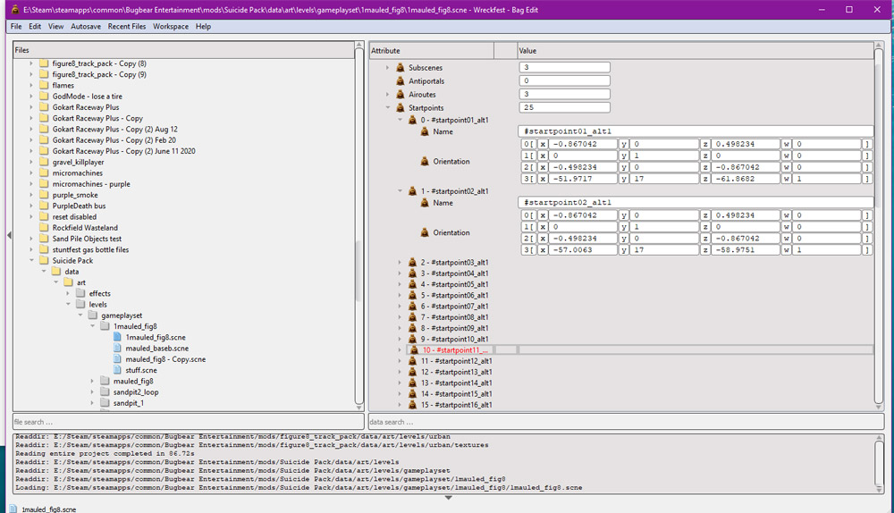Expand the Gokart Raceway Plus folder
Screen dimensions: 894x513
[x=31, y=106]
